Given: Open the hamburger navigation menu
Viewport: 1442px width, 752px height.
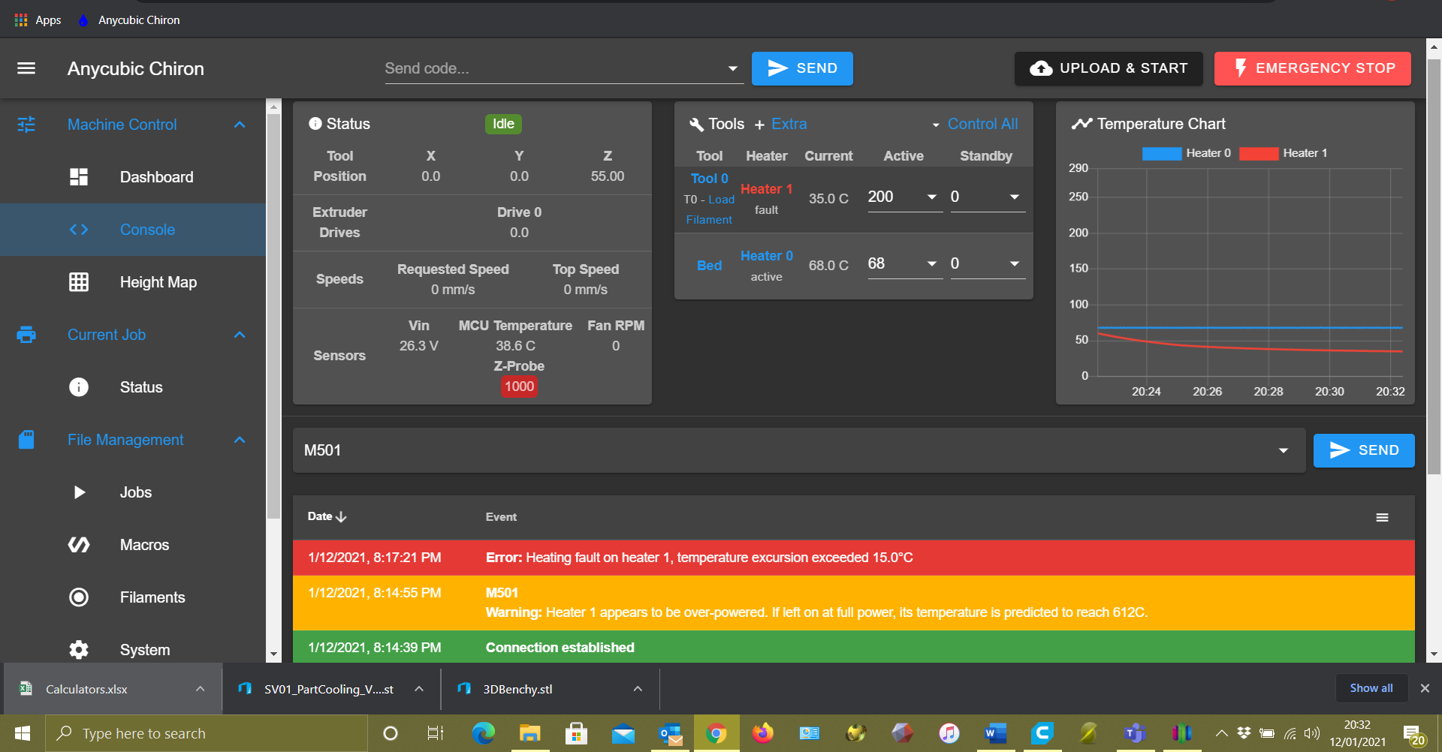Looking at the screenshot, I should click(x=26, y=68).
